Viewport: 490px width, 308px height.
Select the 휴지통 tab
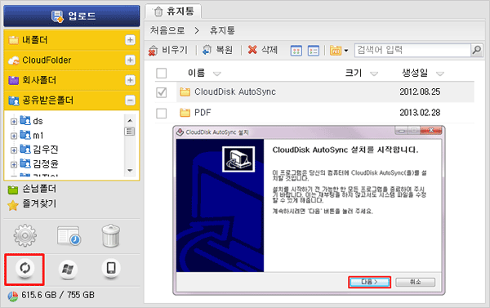click(x=173, y=11)
